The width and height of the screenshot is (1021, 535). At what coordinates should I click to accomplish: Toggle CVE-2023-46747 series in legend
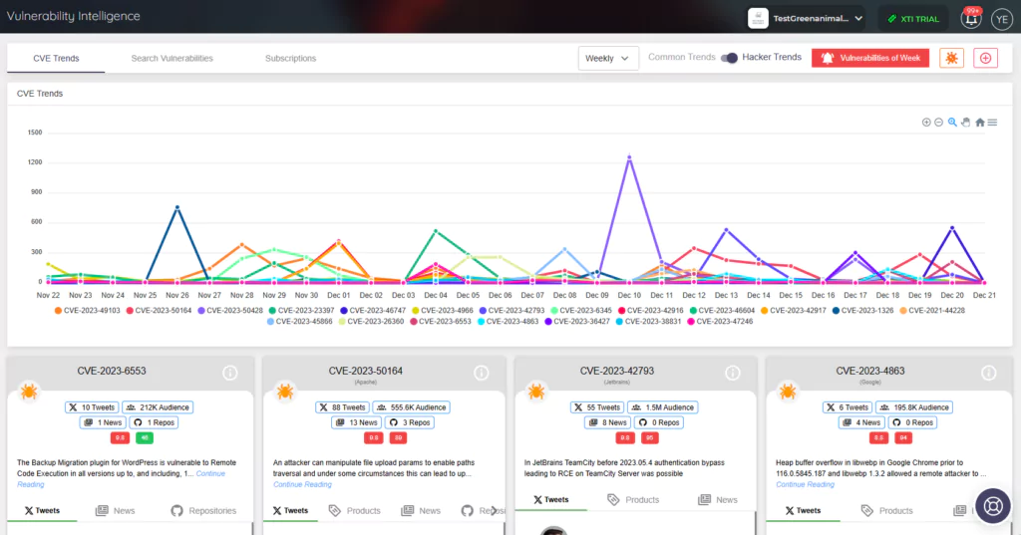pyautogui.click(x=373, y=311)
